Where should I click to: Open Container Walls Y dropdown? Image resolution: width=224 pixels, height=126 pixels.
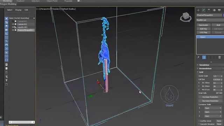point(213,112)
